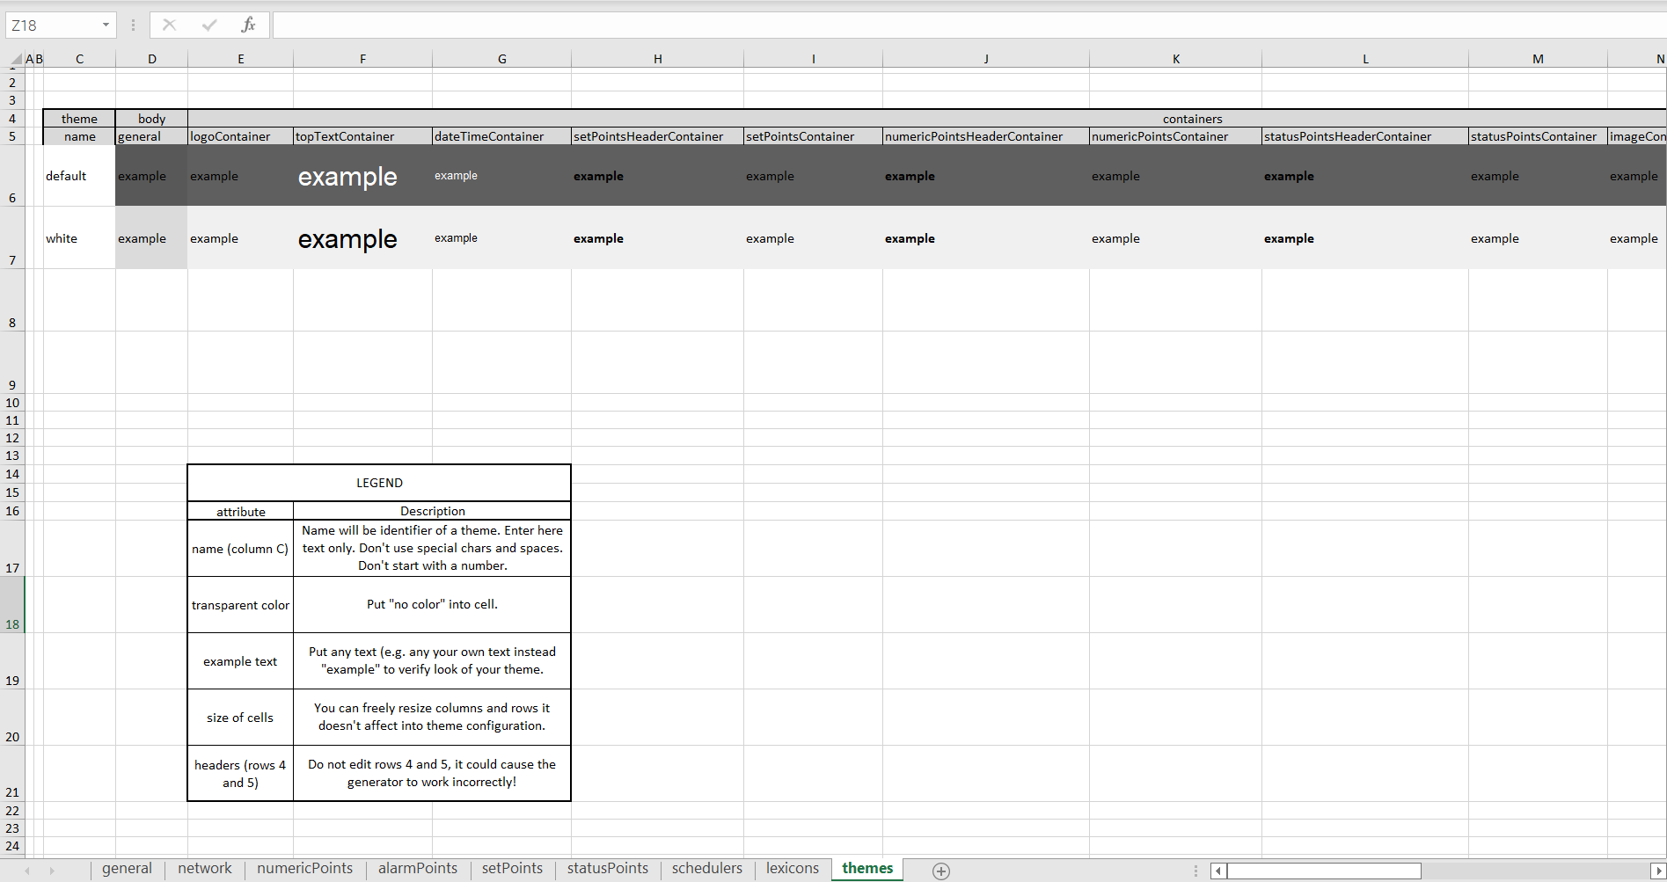
Task: Open the numericPoints sheet tab
Action: 304,868
